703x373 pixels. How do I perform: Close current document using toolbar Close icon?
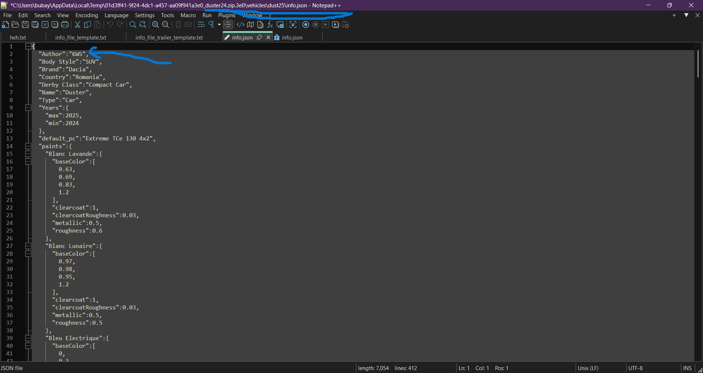(45, 25)
